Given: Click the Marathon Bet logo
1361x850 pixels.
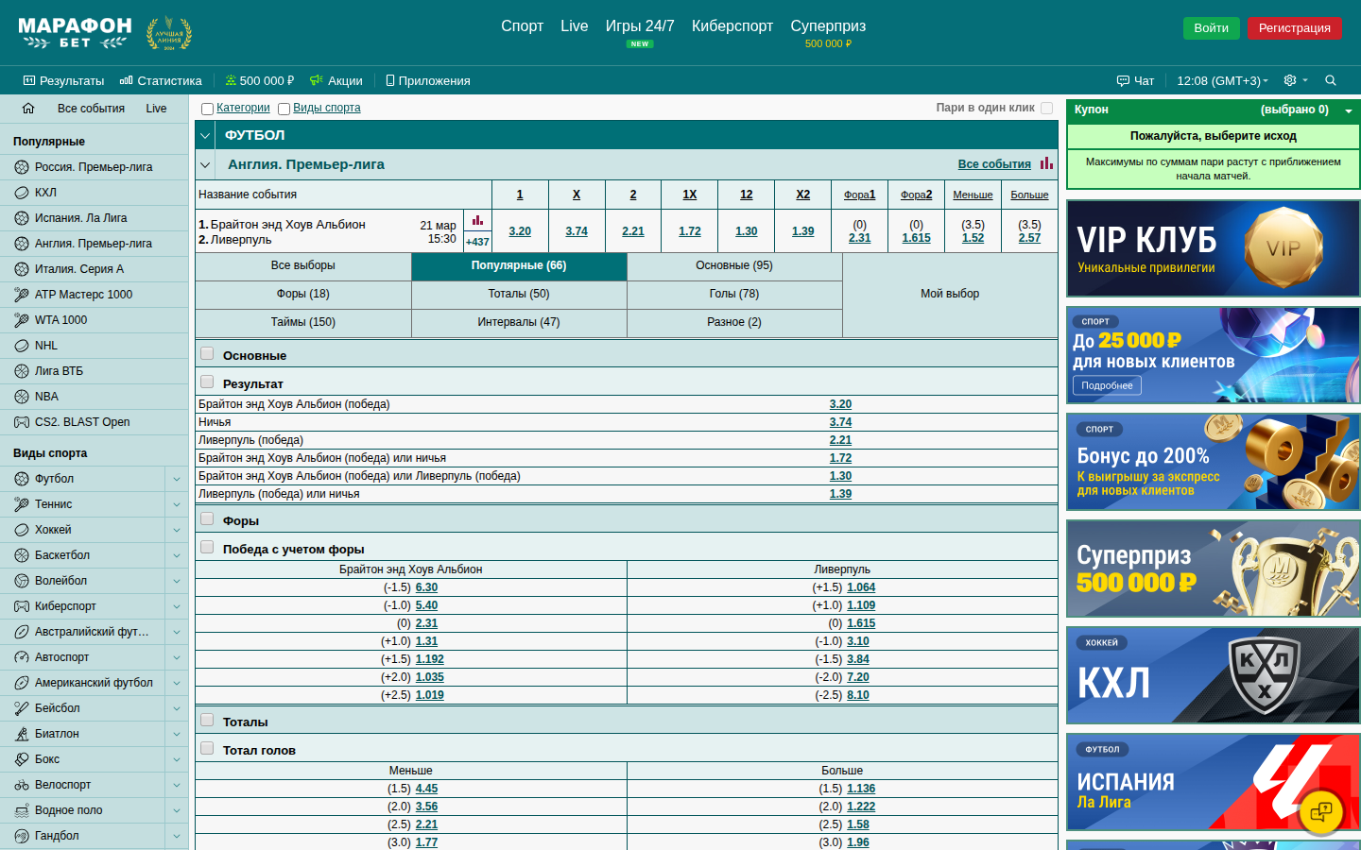Looking at the screenshot, I should pyautogui.click(x=76, y=32).
